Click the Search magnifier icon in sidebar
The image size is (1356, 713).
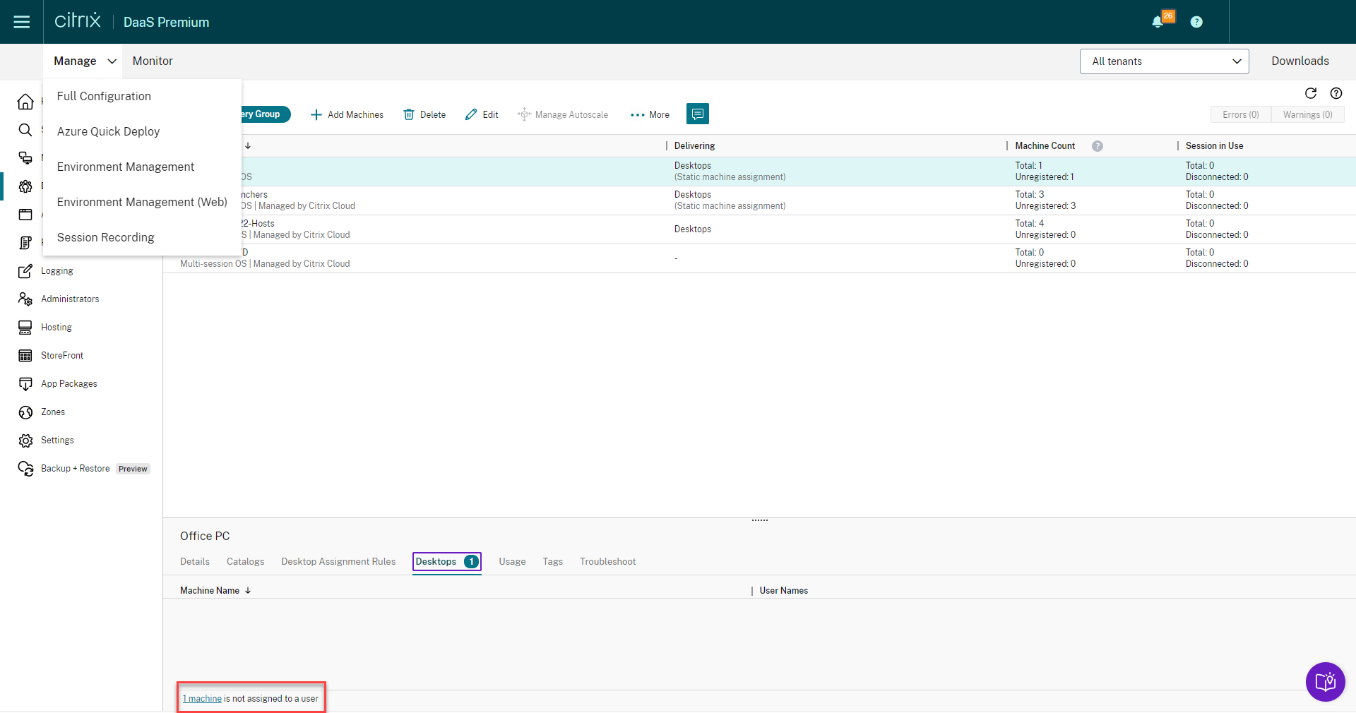[25, 130]
